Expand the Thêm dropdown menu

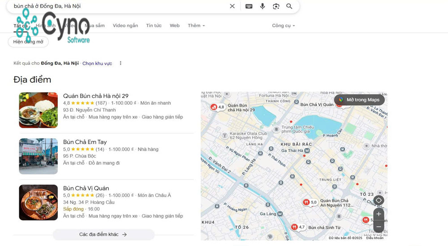[196, 25]
